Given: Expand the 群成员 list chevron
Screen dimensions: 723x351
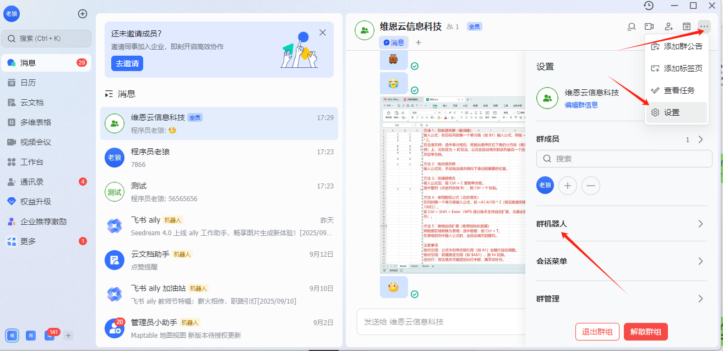Looking at the screenshot, I should [700, 139].
